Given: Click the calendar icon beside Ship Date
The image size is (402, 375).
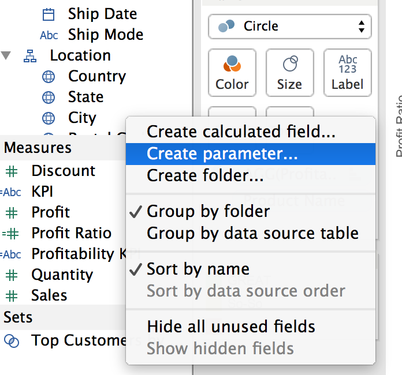Looking at the screenshot, I should pos(49,14).
